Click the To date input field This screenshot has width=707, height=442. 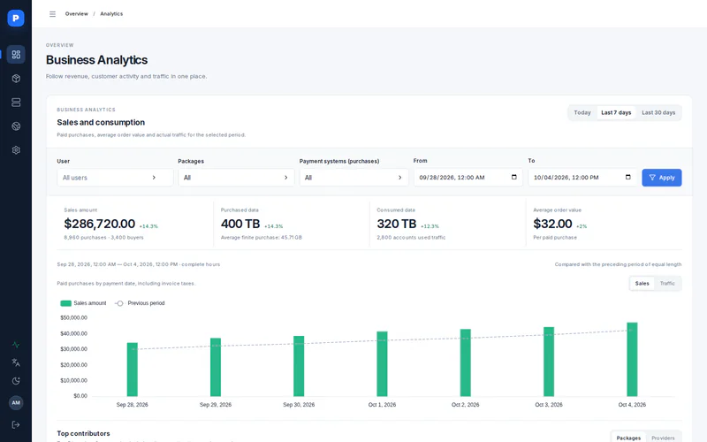(582, 178)
